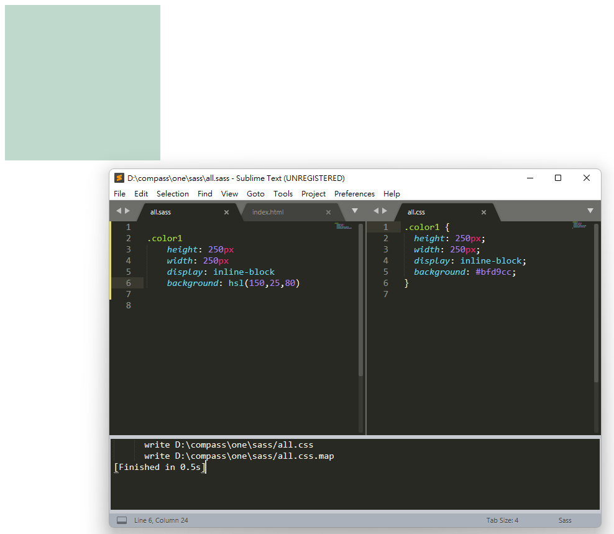The image size is (614, 534).
Task: Click the .color1 selector in all.sass
Action: coord(165,238)
